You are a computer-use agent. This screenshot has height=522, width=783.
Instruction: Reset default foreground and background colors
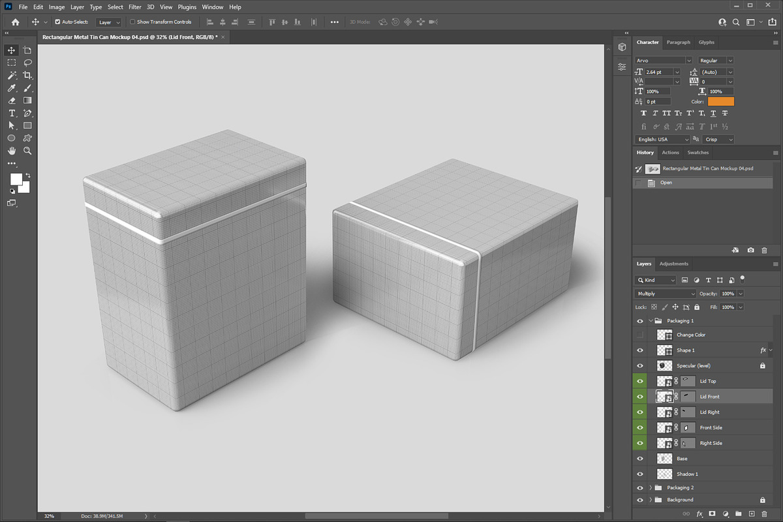point(12,191)
